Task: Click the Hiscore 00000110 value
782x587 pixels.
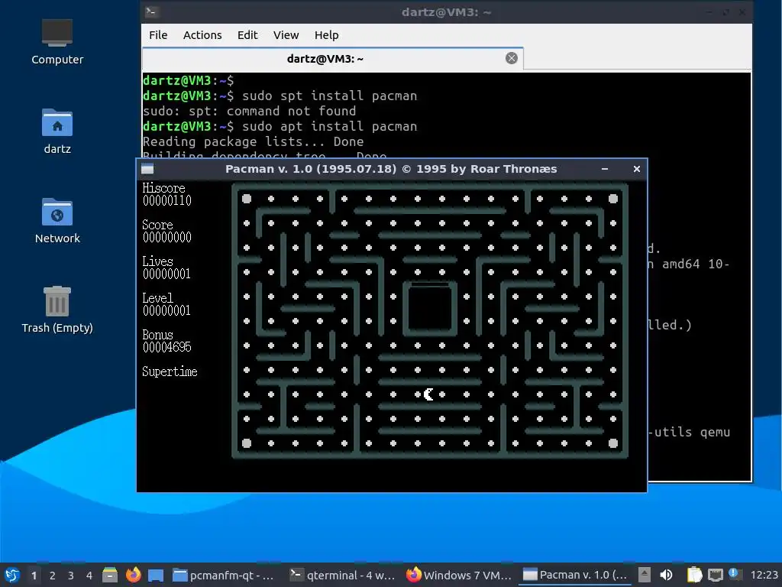Action: [167, 201]
